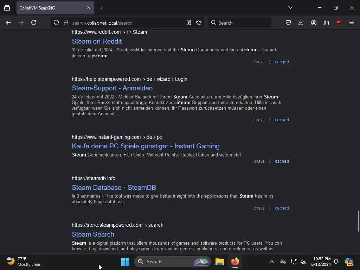Screen dimensions: 360x270
Task: View site security padlock information
Action: [66, 22]
